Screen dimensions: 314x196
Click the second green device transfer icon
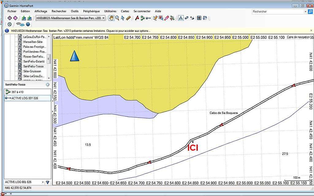[x=29, y=18]
